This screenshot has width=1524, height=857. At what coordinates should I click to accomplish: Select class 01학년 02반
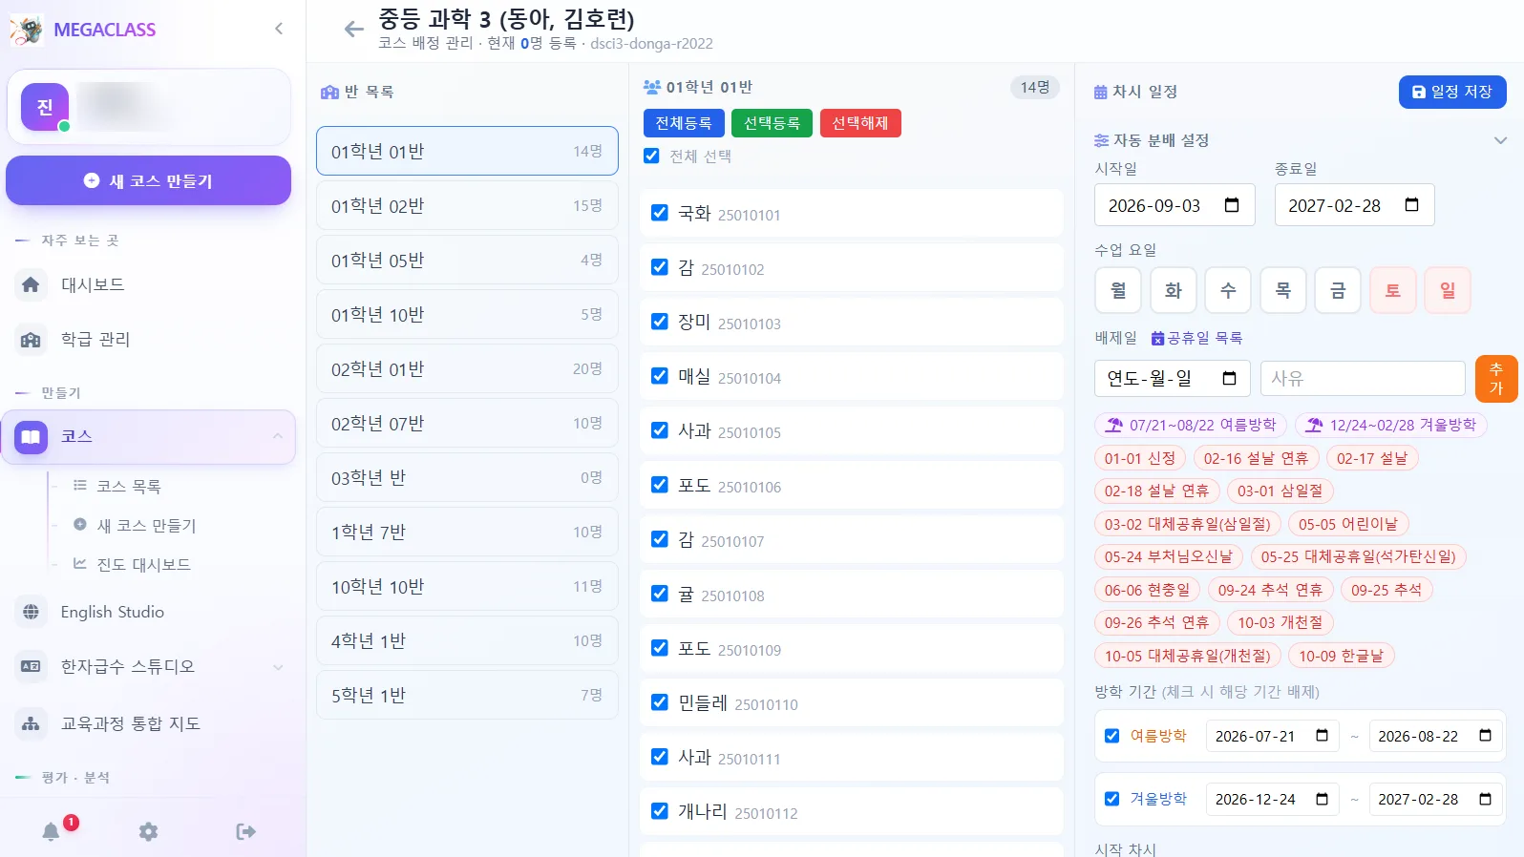click(x=467, y=205)
